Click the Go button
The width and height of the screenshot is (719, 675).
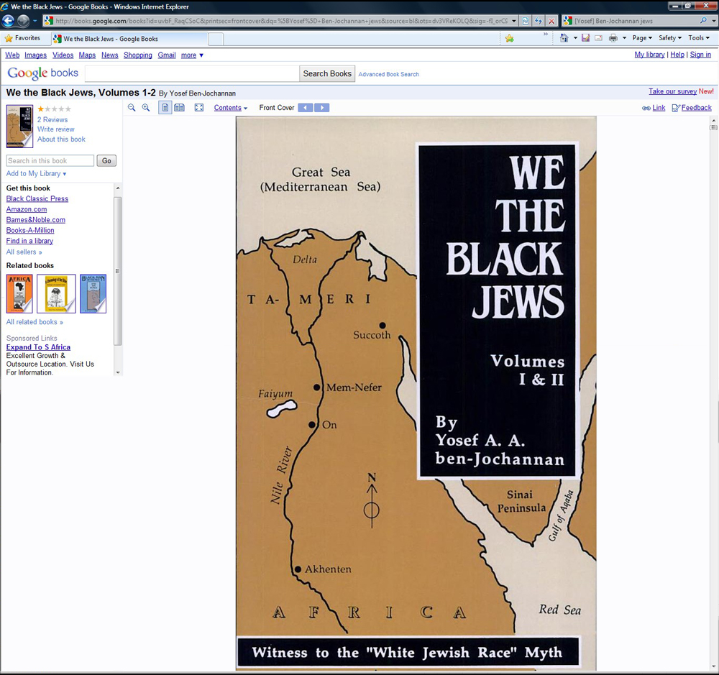(106, 160)
